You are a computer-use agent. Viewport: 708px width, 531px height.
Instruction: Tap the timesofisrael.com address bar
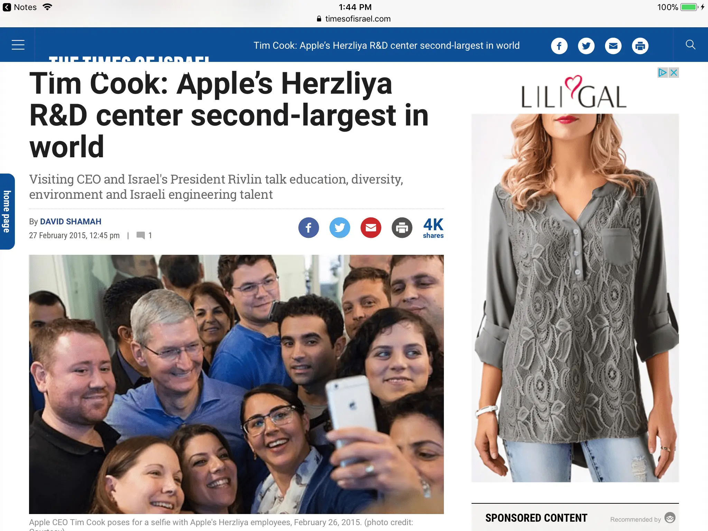(x=354, y=19)
